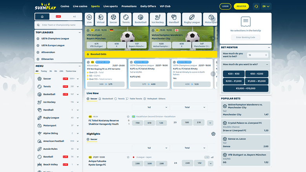
Task: Select the €5,000 – €10,000 win range
Action: click(246, 89)
